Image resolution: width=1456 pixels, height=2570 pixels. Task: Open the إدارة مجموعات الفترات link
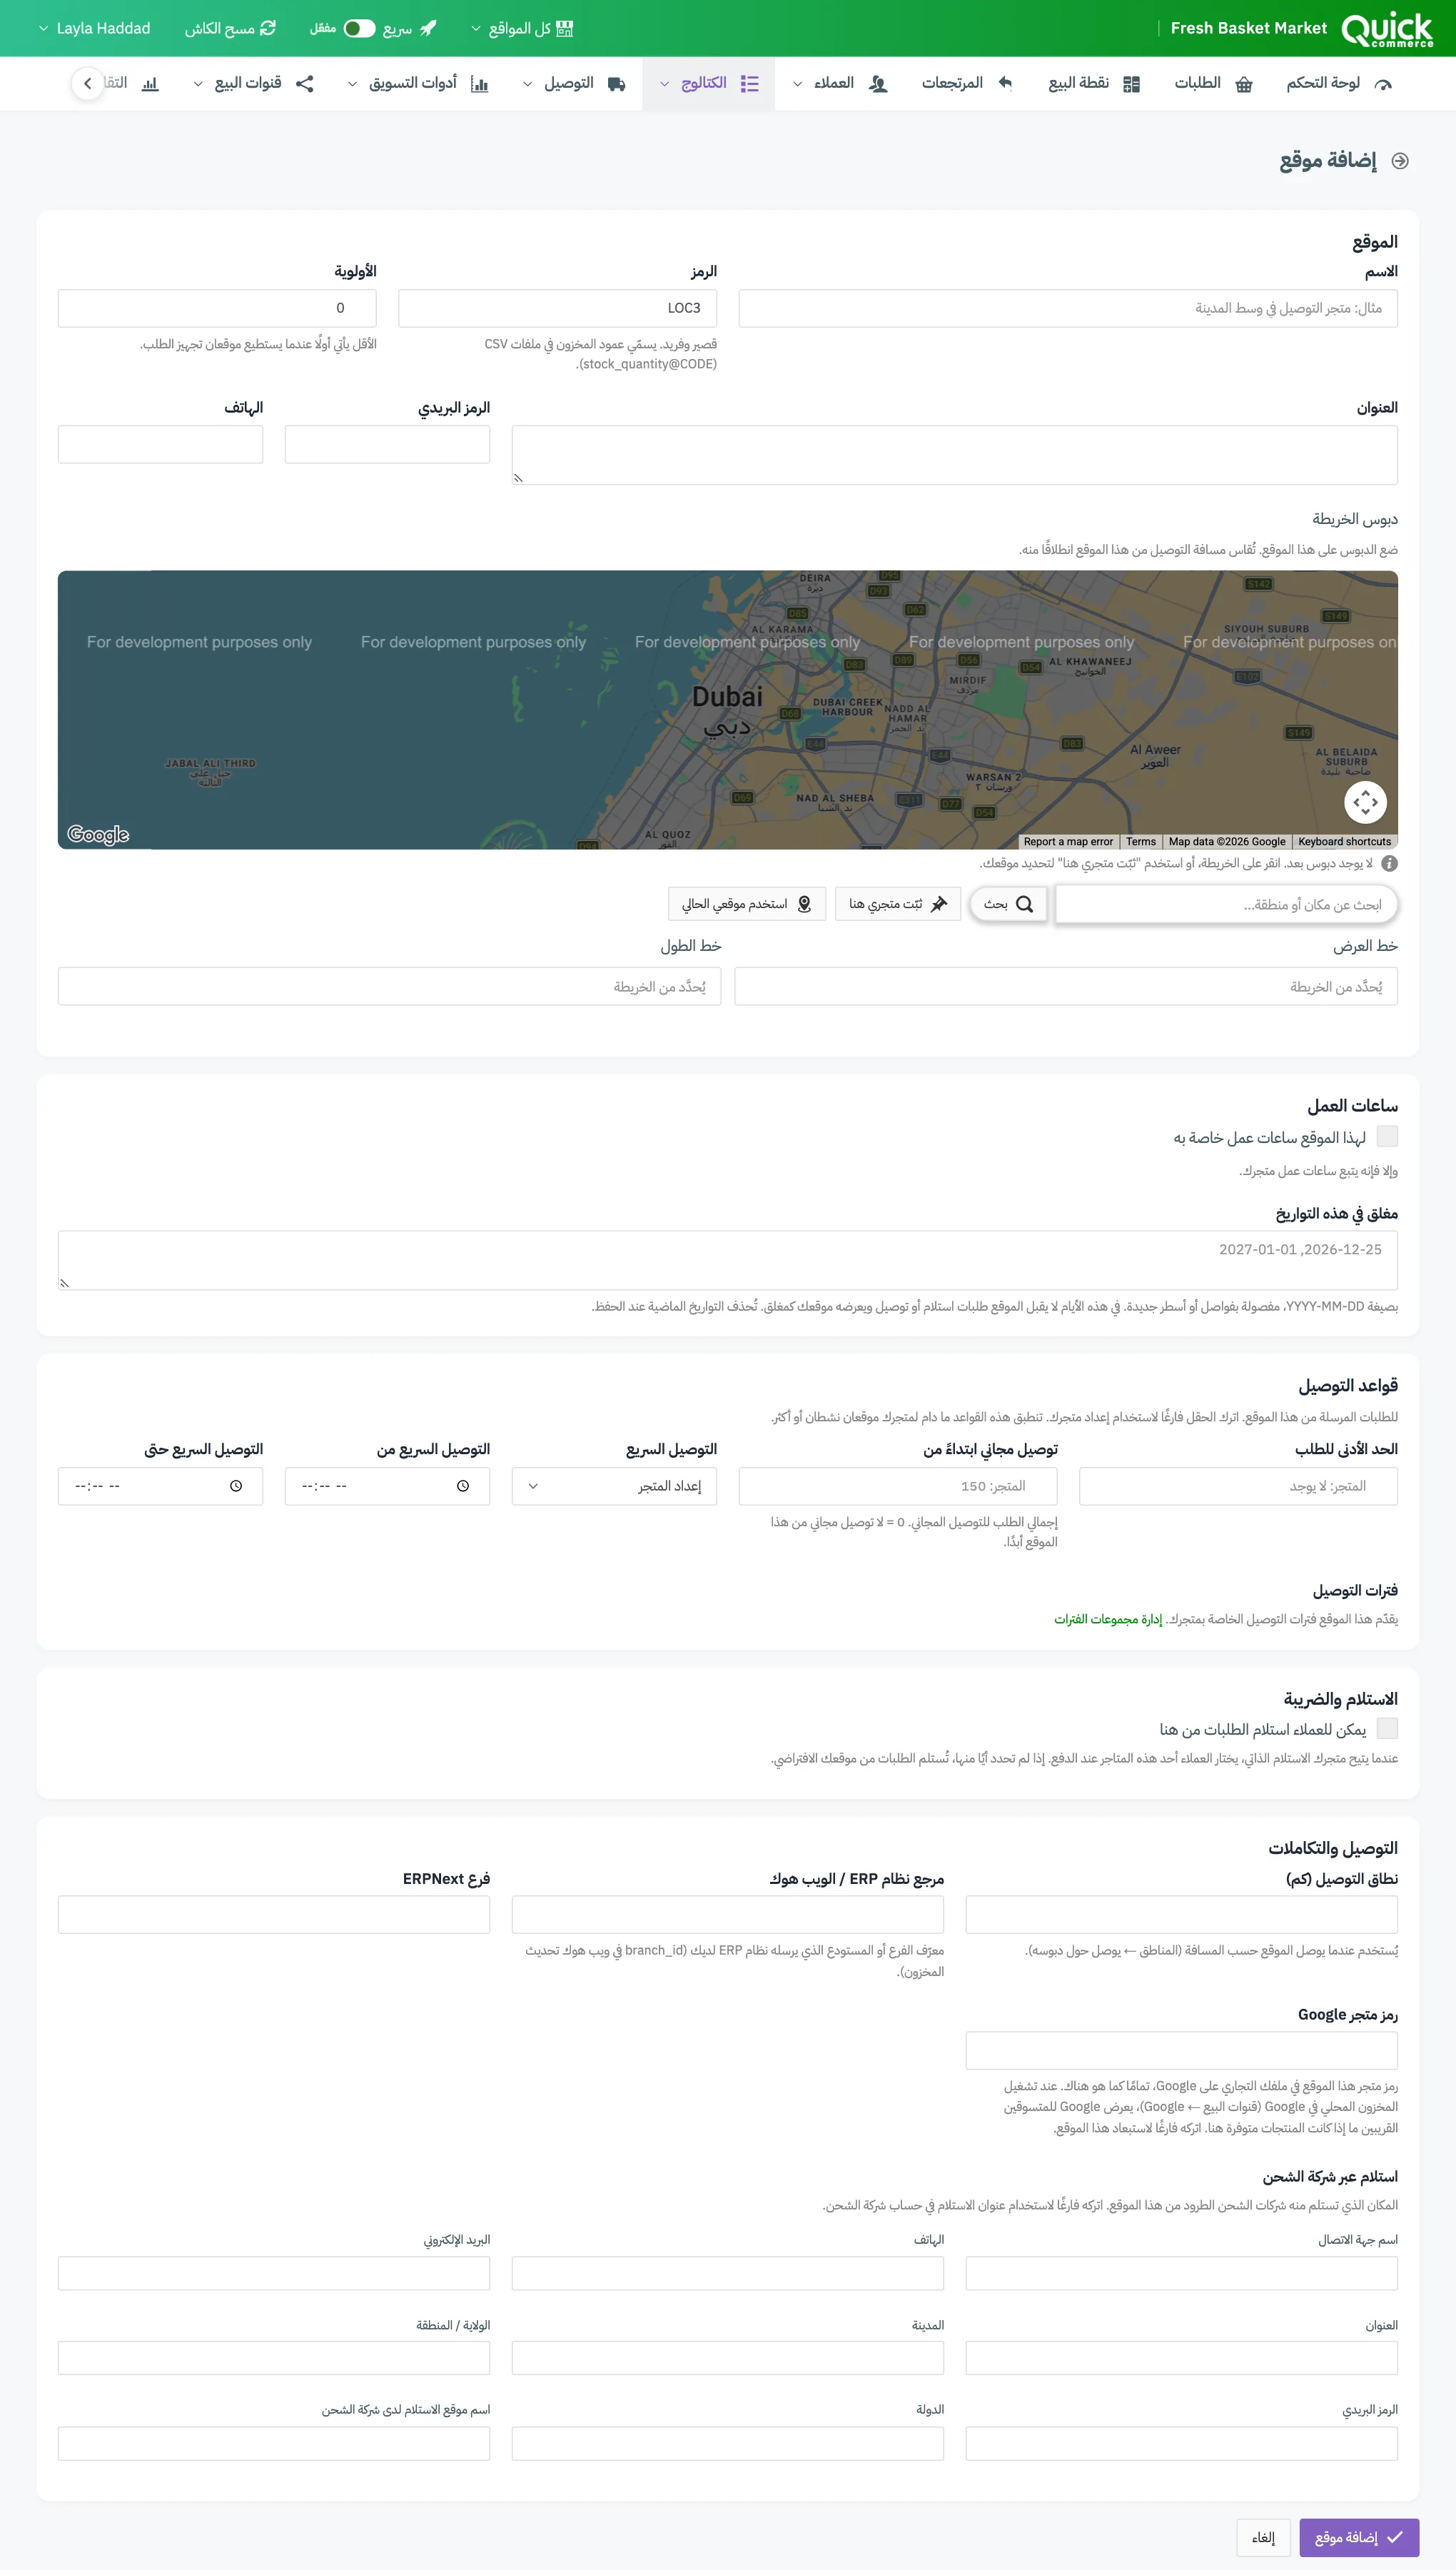(x=1108, y=1619)
